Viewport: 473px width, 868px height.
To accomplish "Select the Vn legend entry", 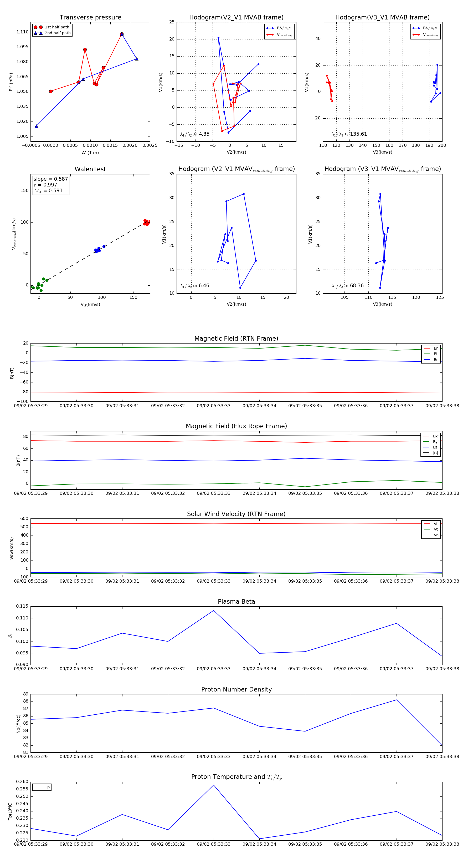I will point(431,535).
